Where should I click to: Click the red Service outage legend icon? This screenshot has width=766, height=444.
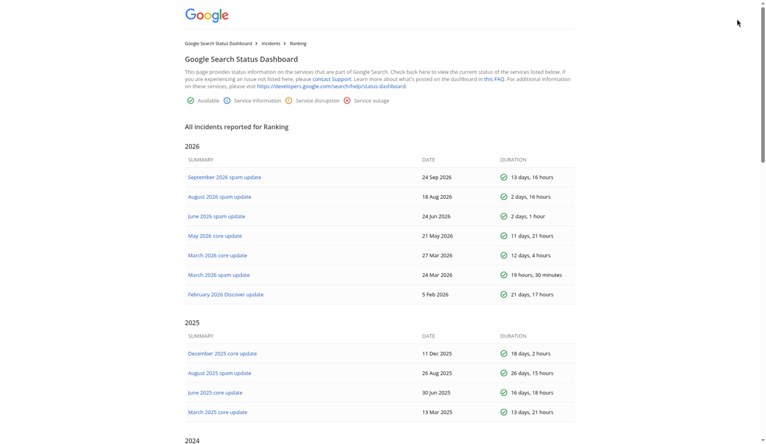[x=347, y=101]
